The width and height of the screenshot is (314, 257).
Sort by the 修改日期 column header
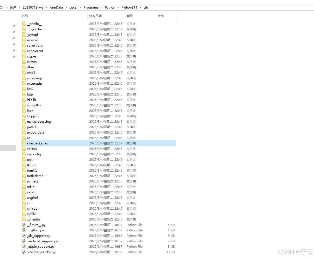coord(95,16)
